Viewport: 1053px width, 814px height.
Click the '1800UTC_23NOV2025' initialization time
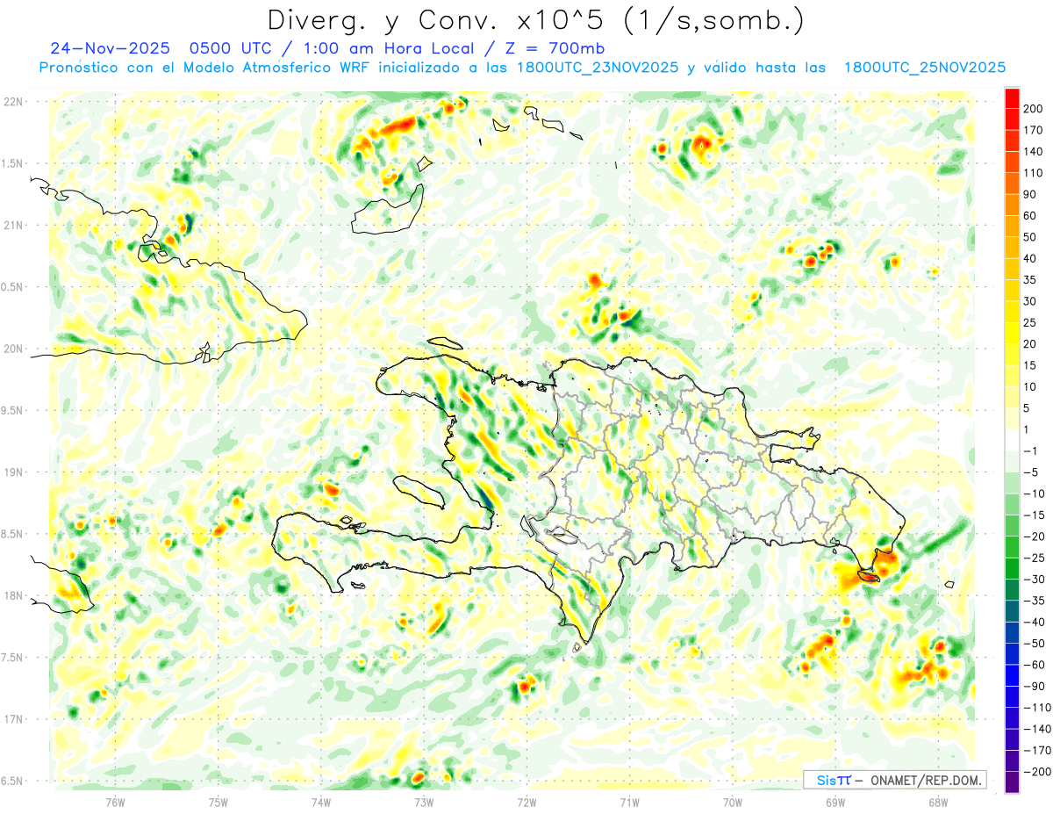[x=596, y=68]
